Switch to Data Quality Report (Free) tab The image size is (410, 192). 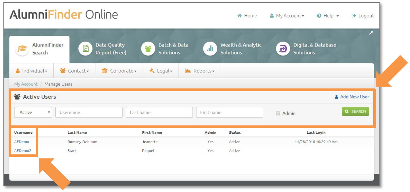coord(103,49)
